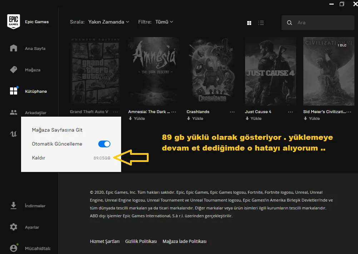Open Sid Meier's Civilization options dots
The height and width of the screenshot is (254, 358).
349,112
